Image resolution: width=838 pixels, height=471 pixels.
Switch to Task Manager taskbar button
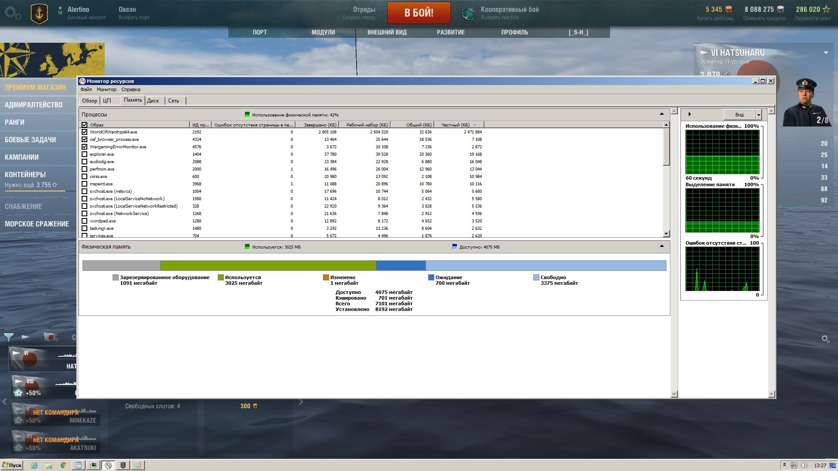(93, 465)
